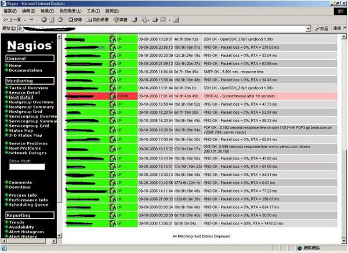
Task: Open the Network Outages link
Action: pyautogui.click(x=28, y=153)
